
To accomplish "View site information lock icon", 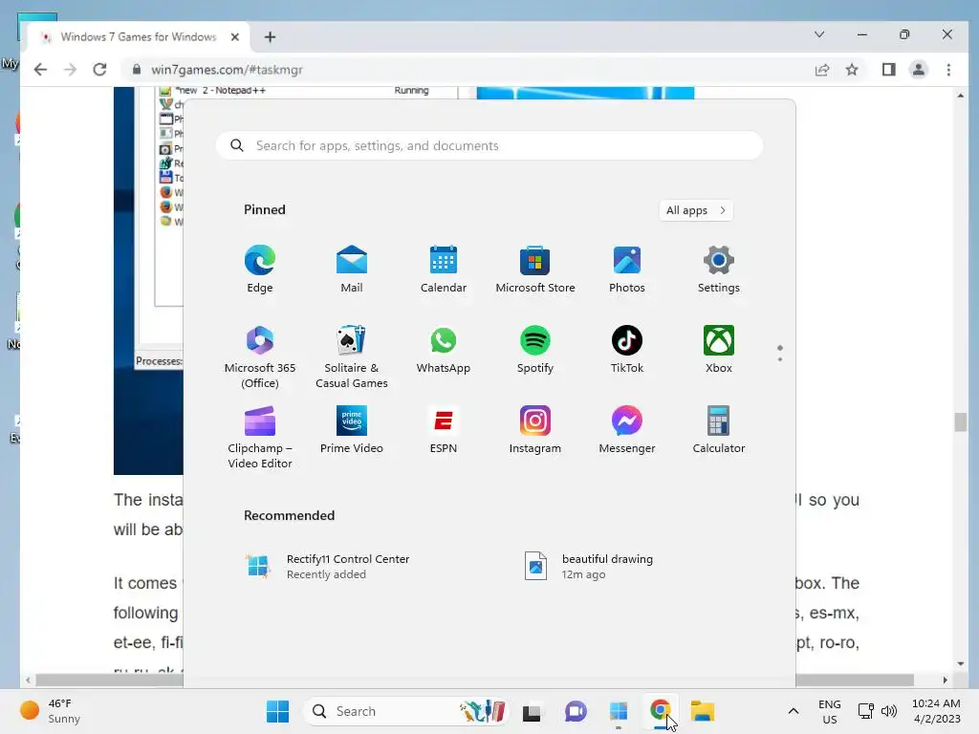I will tap(137, 69).
